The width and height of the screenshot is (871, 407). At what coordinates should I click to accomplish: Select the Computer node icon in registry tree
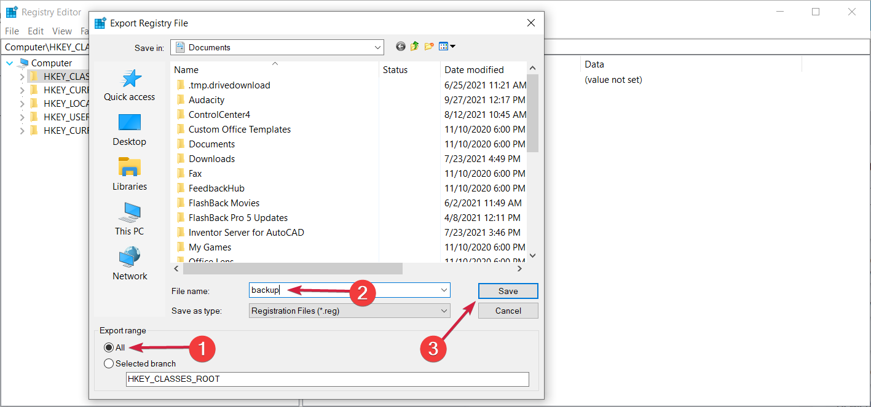pyautogui.click(x=24, y=63)
